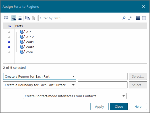Toggle the regular expression filter icon
This screenshot has width=150, height=113.
click(130, 18)
